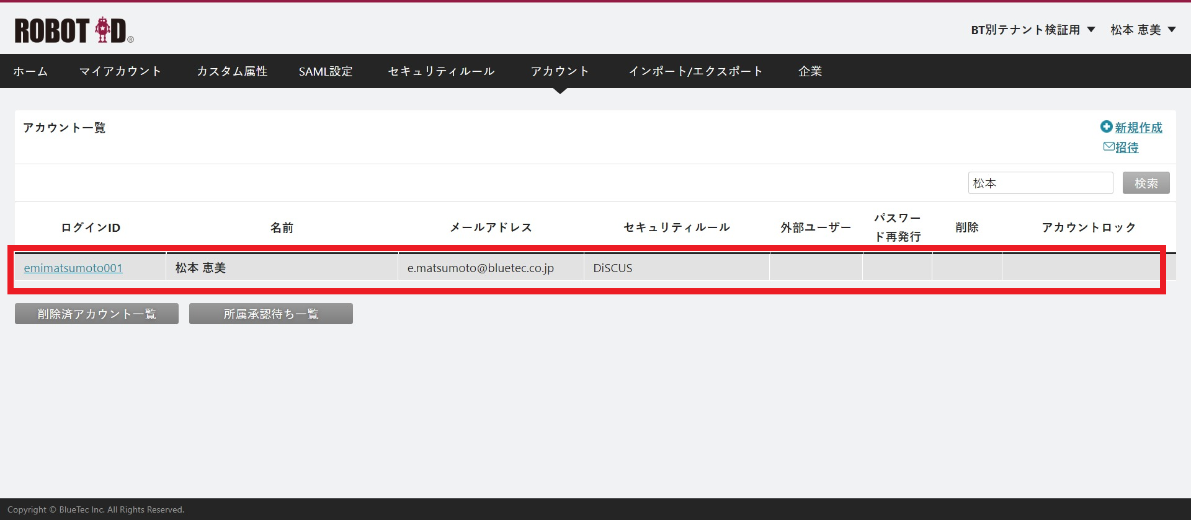Screen dimensions: 1191x520
Task: Expand the BT別テナント検証用 tenant dropdown
Action: click(1033, 30)
